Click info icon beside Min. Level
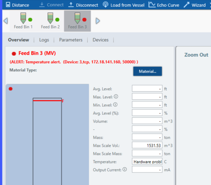This screenshot has height=185, width=211. pyautogui.click(x=115, y=104)
